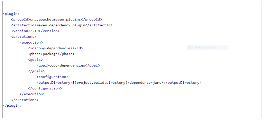Click the ${project.build.directory} variable text

100,83
